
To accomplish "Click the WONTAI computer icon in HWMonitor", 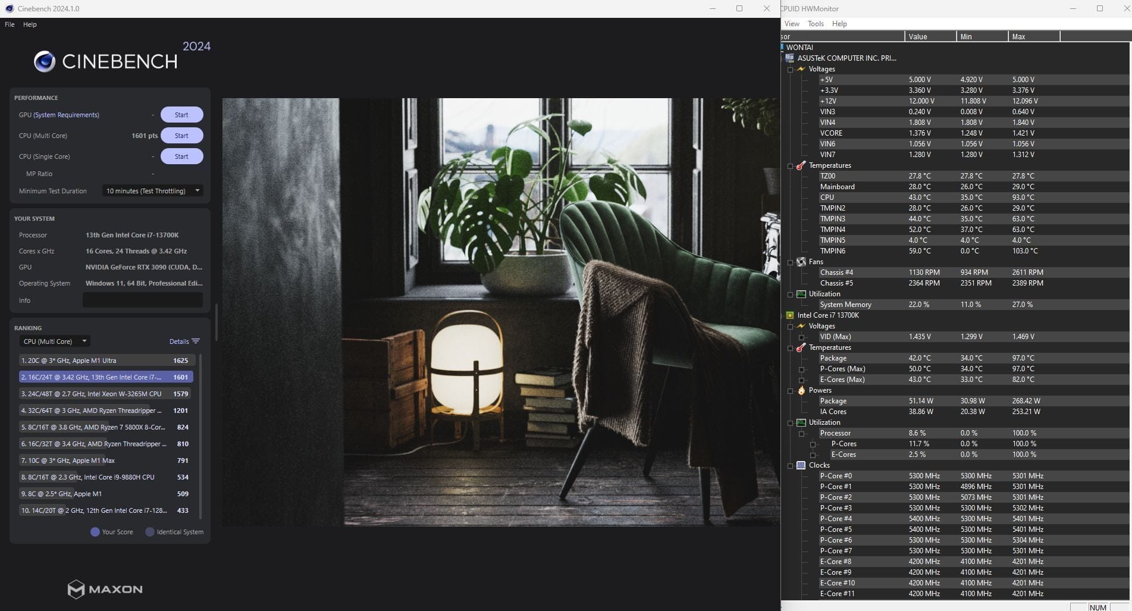I will coord(782,48).
